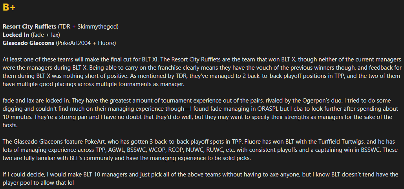Click the (PokeArt2004 + Fluore) managers text
The height and width of the screenshot is (189, 404).
point(86,43)
